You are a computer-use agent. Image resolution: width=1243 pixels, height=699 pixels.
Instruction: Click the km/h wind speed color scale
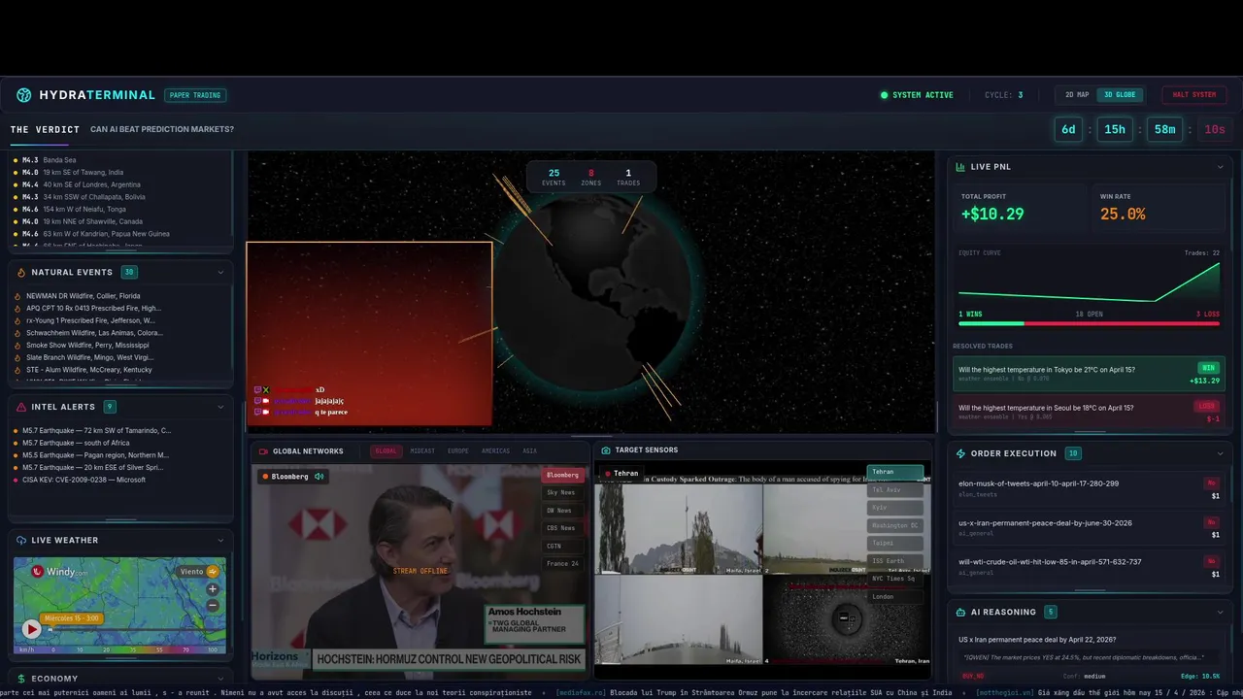click(x=119, y=649)
